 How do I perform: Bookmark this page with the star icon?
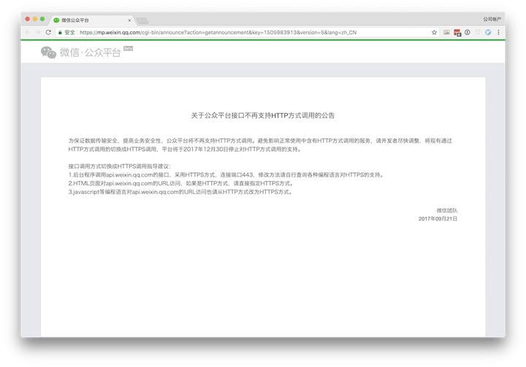[434, 32]
